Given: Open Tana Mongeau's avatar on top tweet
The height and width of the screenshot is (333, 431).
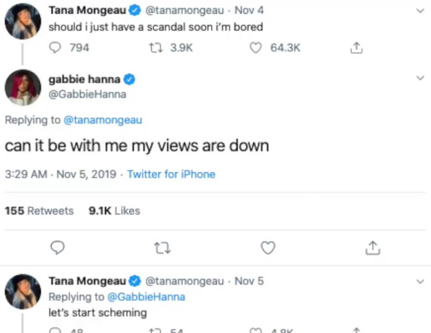Looking at the screenshot, I should [23, 22].
